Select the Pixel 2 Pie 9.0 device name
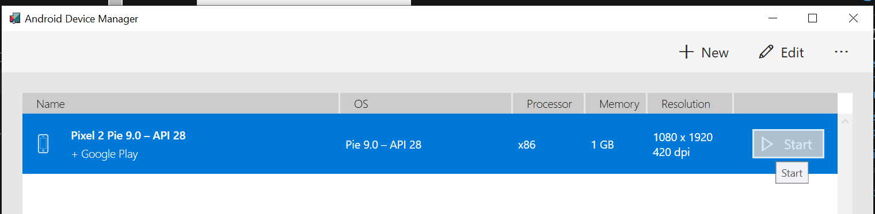Image resolution: width=875 pixels, height=214 pixels. click(128, 136)
